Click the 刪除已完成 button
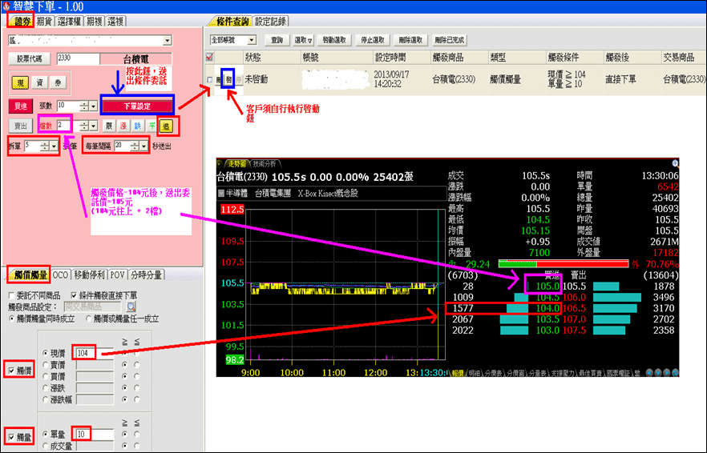The width and height of the screenshot is (707, 453). [x=449, y=40]
